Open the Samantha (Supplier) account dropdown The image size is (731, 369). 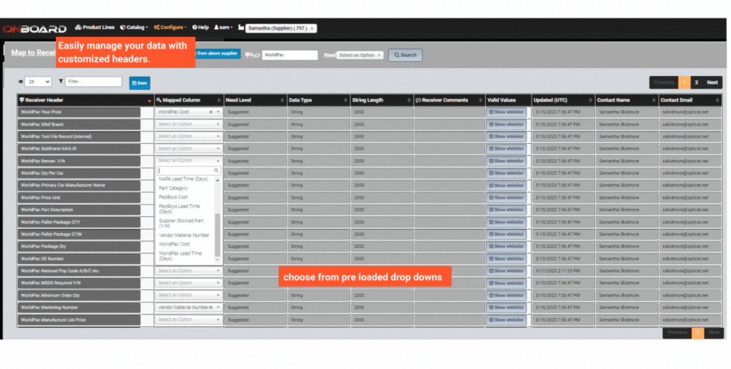click(281, 28)
